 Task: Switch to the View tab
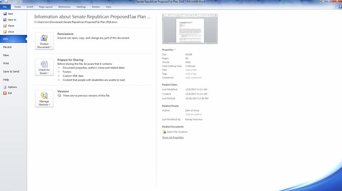[x=109, y=7]
